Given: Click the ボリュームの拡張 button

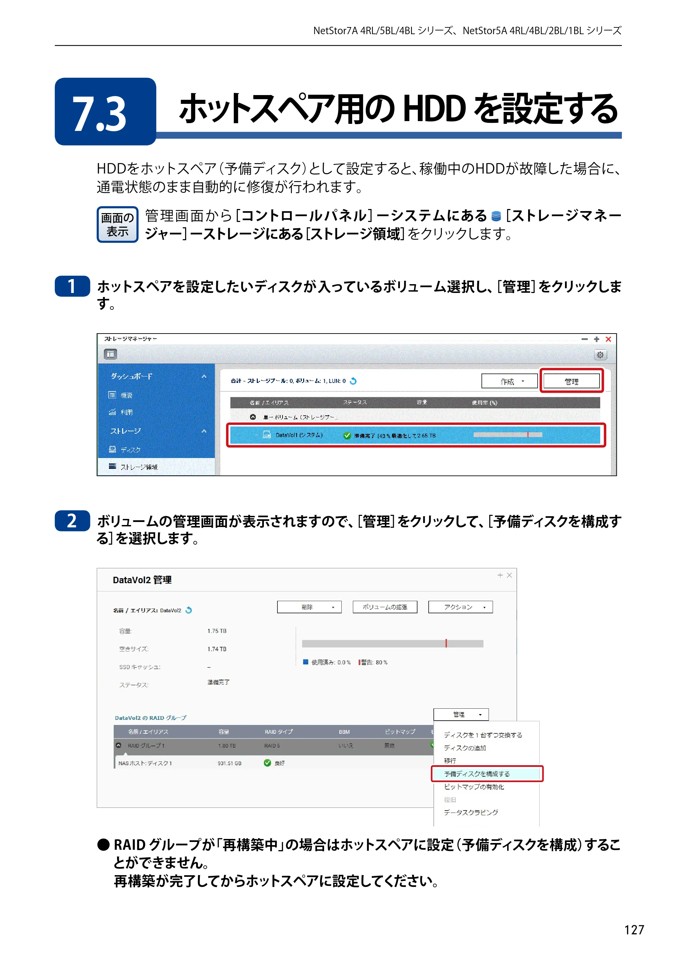Looking at the screenshot, I should (385, 607).
